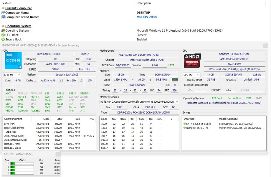Click the green status icon for NVMe drive

click(185, 128)
